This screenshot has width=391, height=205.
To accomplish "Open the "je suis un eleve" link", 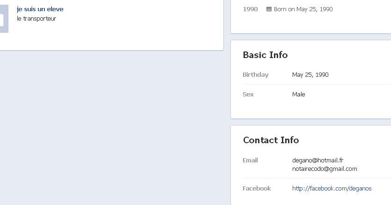I will point(40,9).
